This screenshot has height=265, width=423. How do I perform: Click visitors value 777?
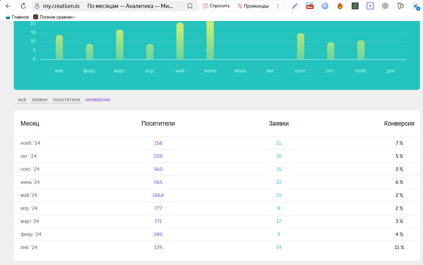[158, 208]
